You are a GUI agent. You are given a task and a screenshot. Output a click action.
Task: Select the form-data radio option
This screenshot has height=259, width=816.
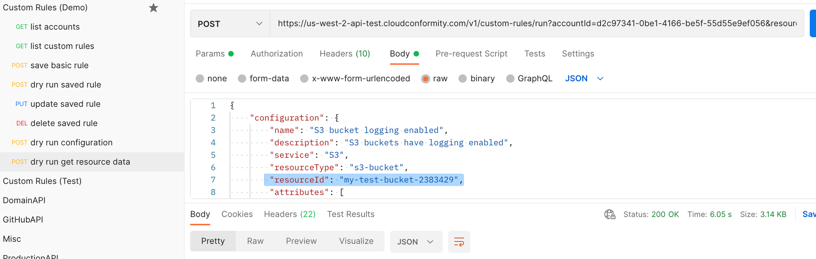pos(242,79)
